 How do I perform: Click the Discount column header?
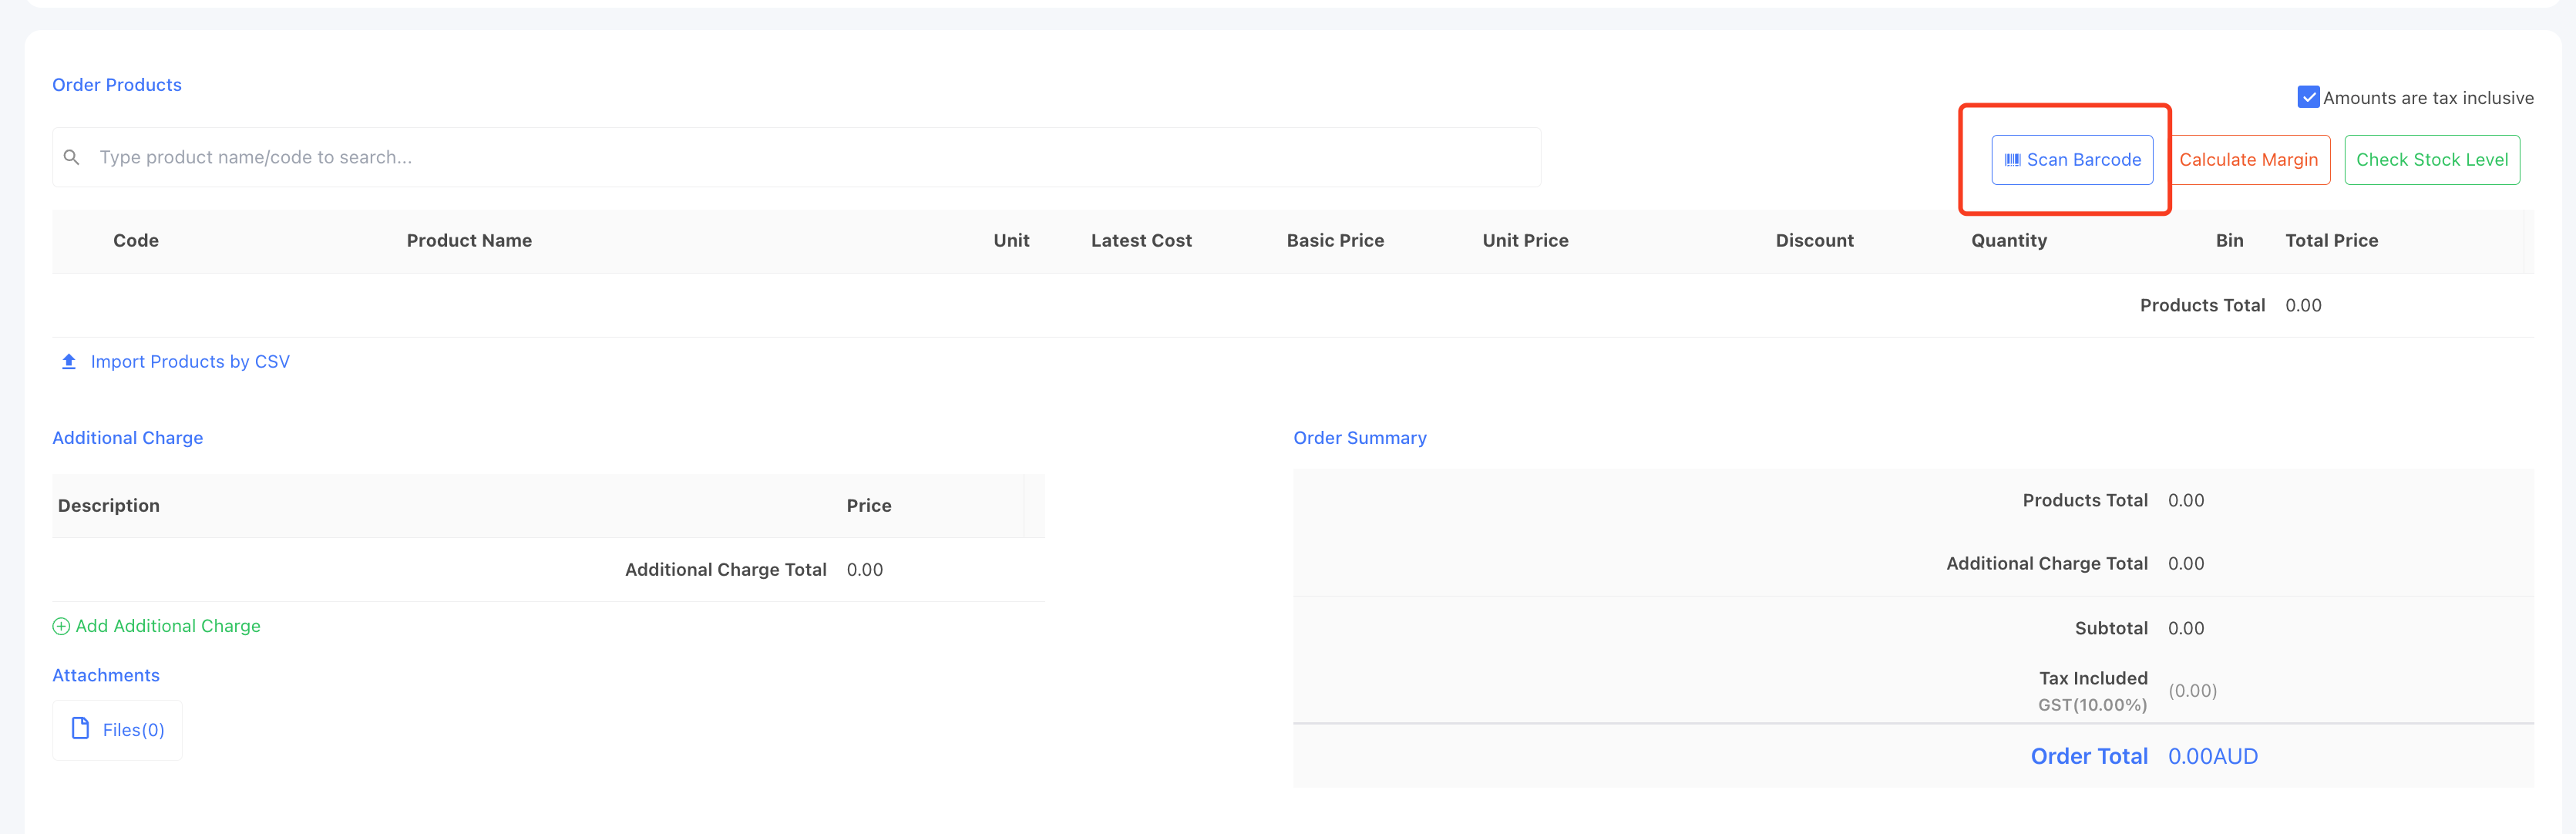1814,241
